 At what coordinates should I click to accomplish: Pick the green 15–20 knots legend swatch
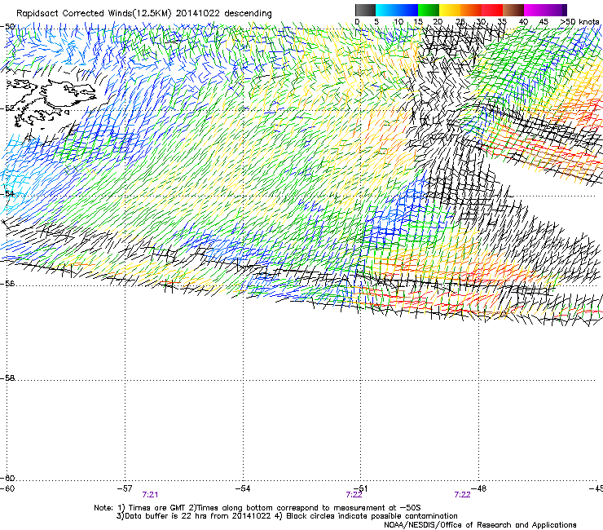click(x=429, y=10)
